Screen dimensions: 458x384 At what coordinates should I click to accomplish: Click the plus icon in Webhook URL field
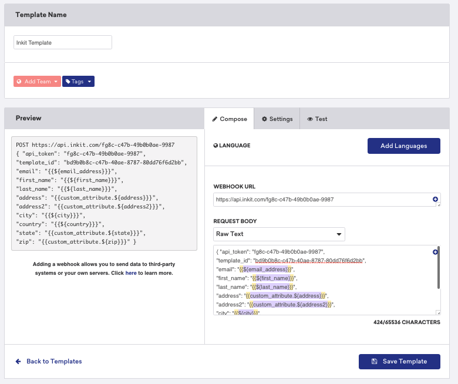pos(435,200)
